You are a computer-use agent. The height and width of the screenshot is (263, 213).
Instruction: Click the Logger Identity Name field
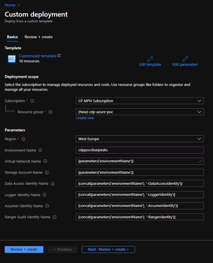tap(140, 195)
